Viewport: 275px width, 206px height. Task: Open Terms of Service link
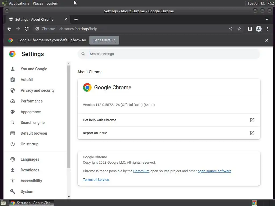coord(96,180)
